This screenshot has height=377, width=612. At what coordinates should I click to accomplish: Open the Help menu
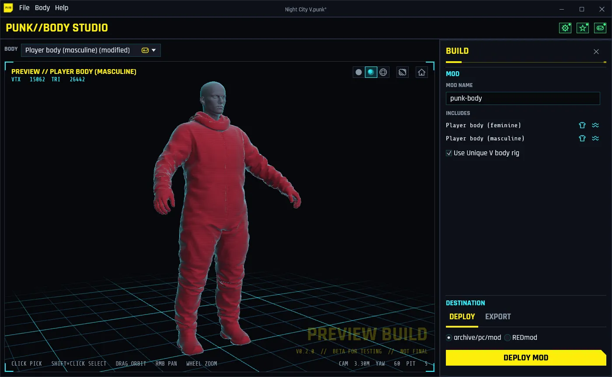[x=62, y=8]
